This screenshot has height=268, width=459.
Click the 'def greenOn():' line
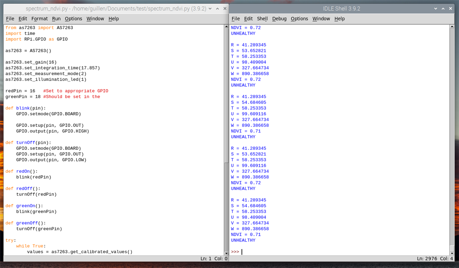(x=24, y=205)
